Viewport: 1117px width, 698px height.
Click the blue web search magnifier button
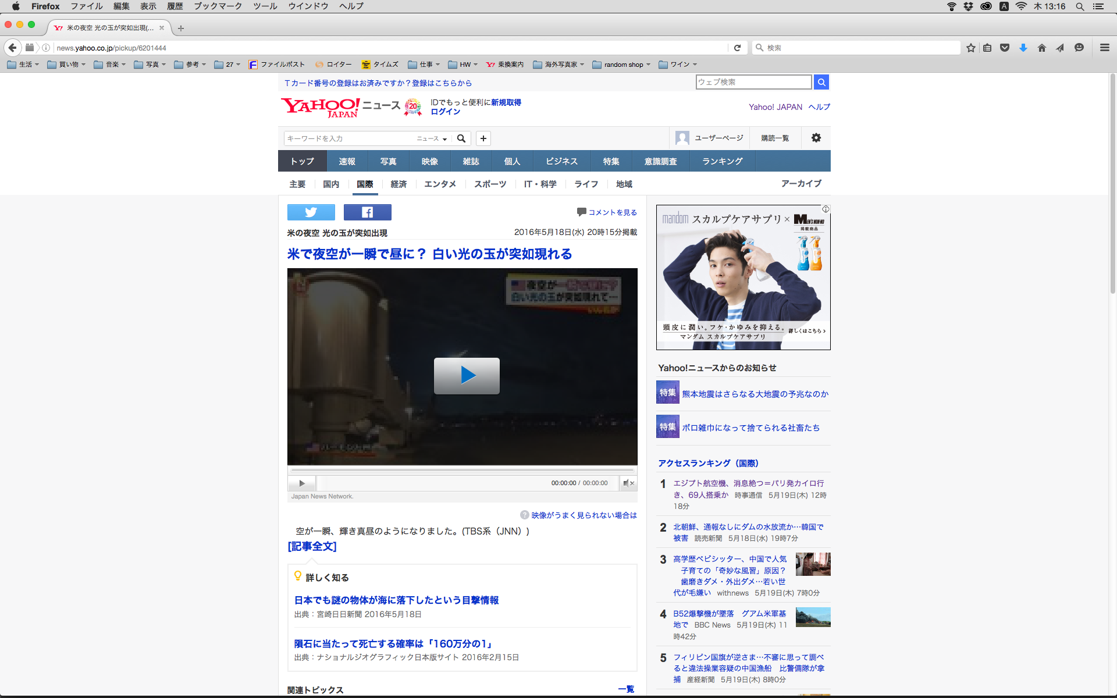point(821,82)
